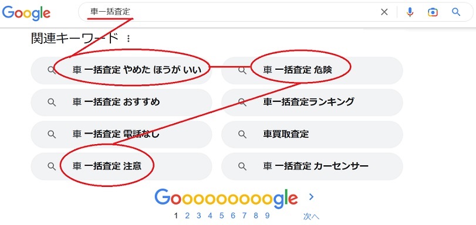Image resolution: width=476 pixels, height=225 pixels.
Task: Jump to results page 9
Action: pyautogui.click(x=267, y=216)
